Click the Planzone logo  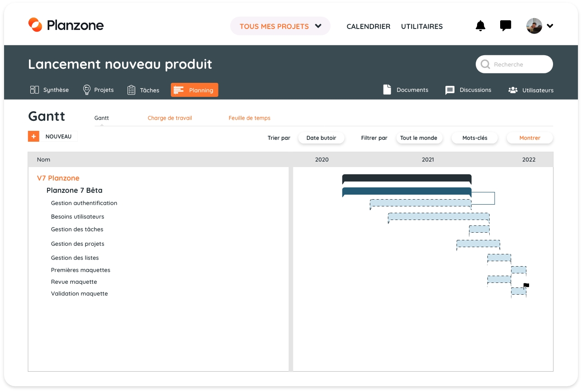pyautogui.click(x=66, y=25)
